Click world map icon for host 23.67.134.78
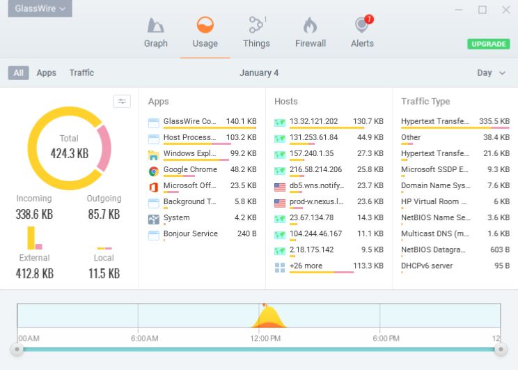518x370 pixels. (x=280, y=219)
